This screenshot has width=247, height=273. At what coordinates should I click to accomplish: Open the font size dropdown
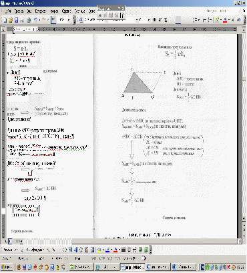(149, 20)
